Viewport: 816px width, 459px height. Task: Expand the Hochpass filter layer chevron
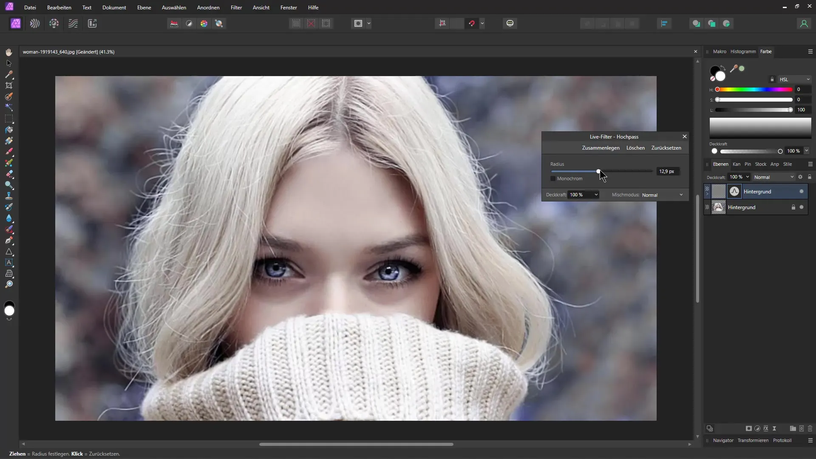707,194
